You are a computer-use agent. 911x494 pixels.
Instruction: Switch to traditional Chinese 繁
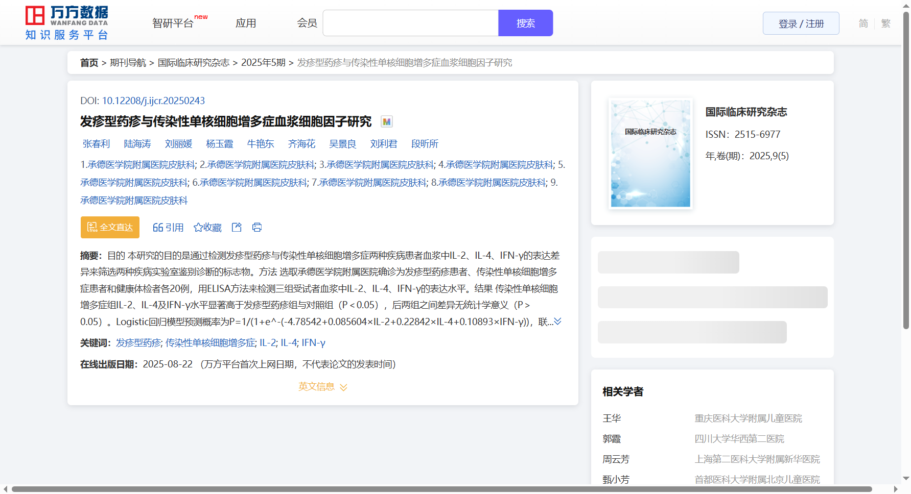885,23
